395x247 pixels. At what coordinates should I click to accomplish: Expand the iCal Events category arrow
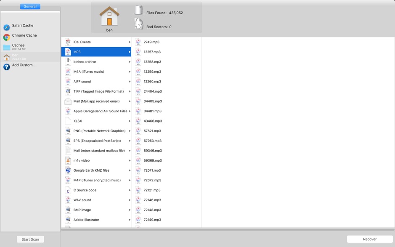[x=130, y=42]
